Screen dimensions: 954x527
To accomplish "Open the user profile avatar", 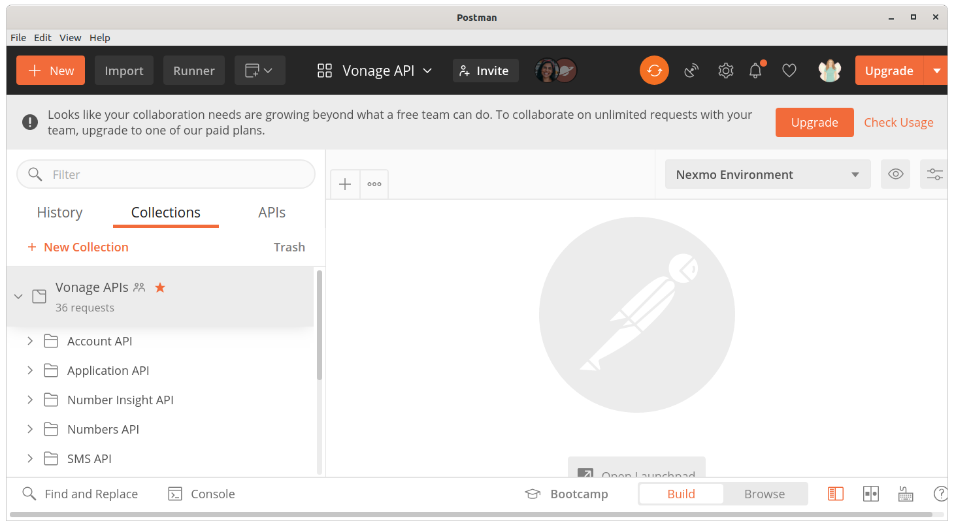I will point(829,71).
